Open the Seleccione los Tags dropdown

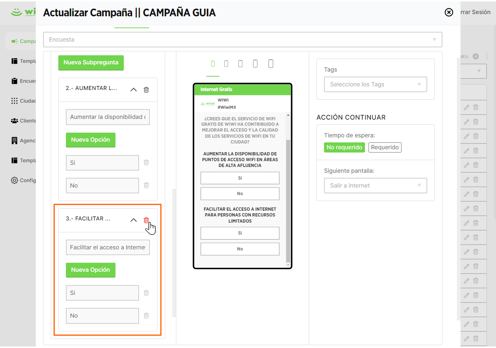(375, 84)
